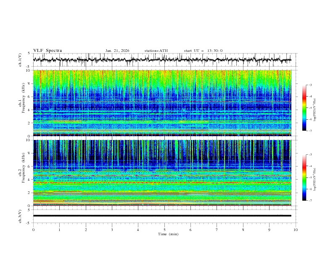Click the "10" kHz tick on ch.2 frequency axis
The height and width of the screenshot is (258, 333).
point(28,140)
